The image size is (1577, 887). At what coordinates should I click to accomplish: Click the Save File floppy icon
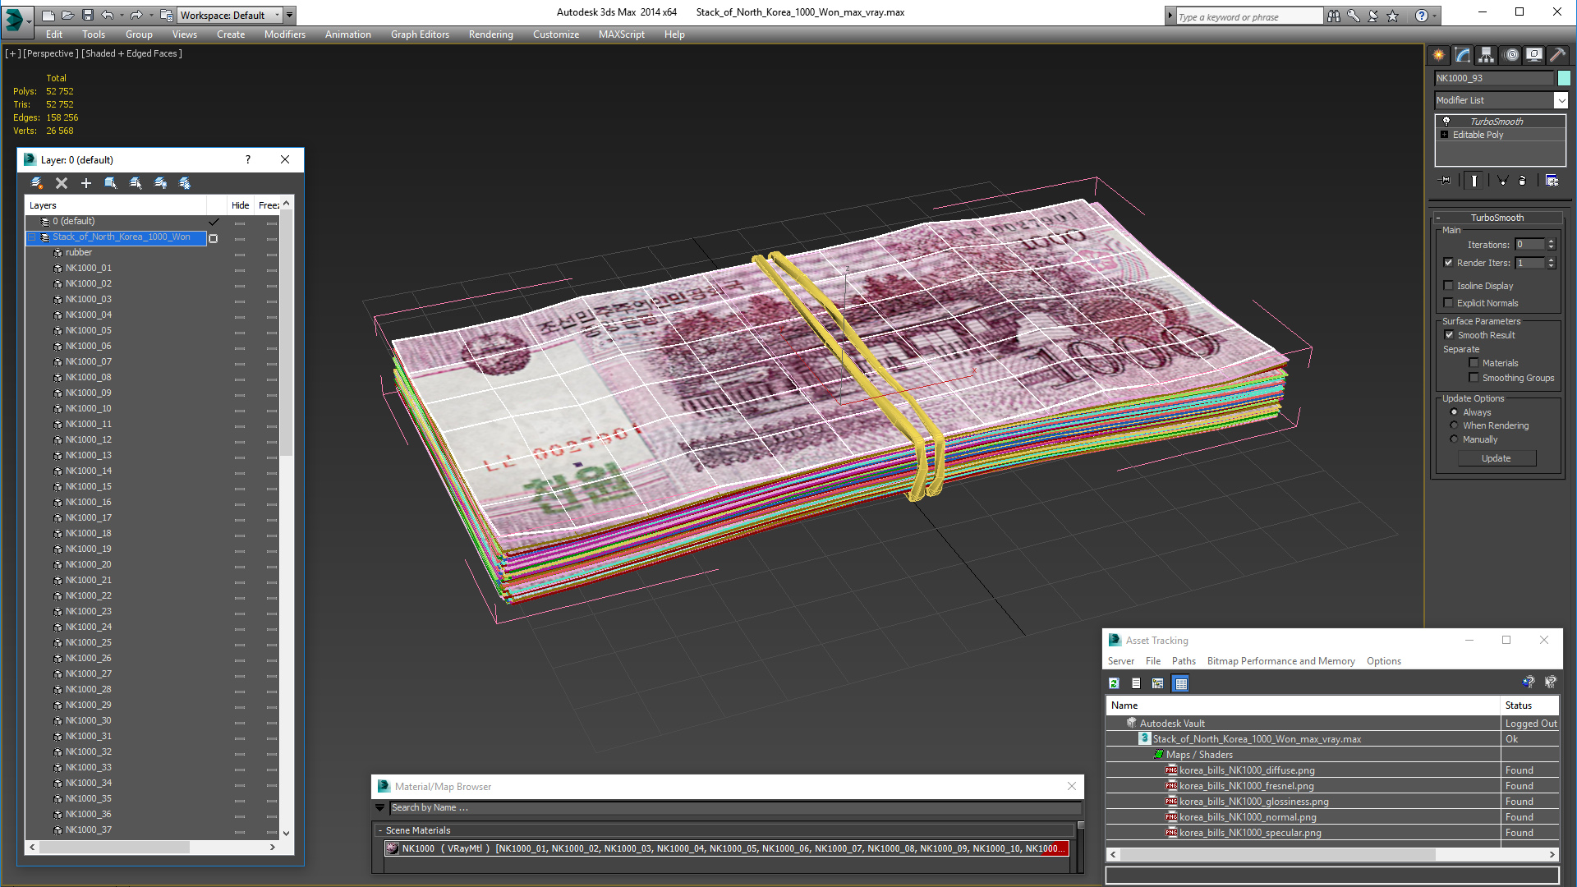point(88,15)
